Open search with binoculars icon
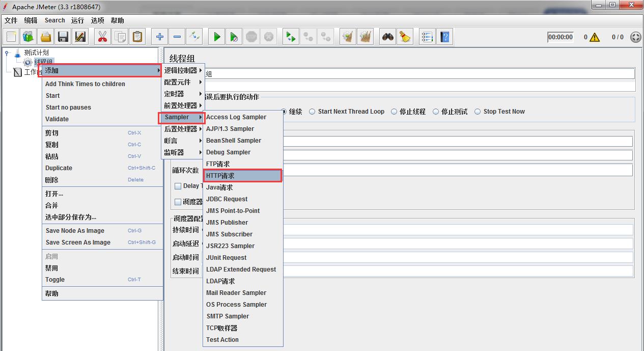The image size is (644, 351). pyautogui.click(x=388, y=37)
